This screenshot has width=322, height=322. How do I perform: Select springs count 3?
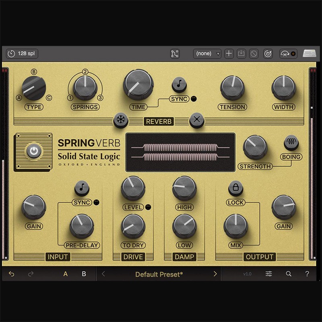tap(100, 98)
